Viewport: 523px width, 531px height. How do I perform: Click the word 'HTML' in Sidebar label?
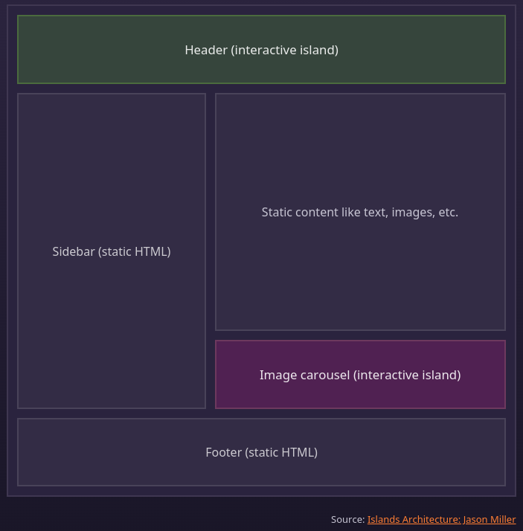[151, 251]
